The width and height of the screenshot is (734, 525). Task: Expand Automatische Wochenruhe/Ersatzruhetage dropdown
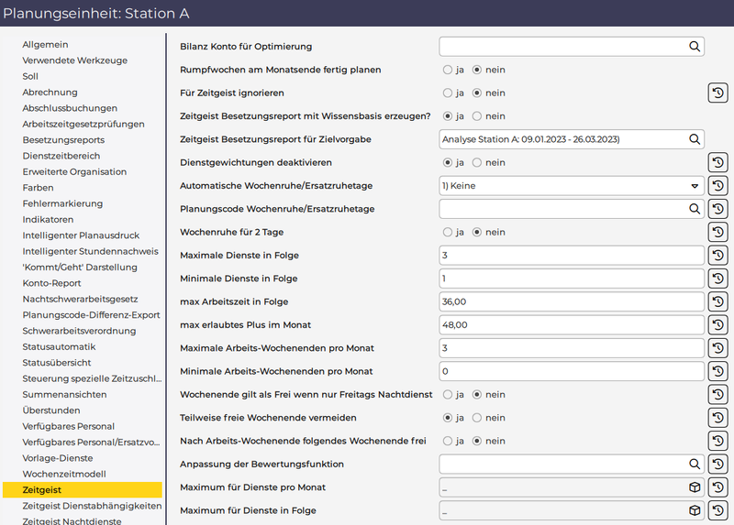pyautogui.click(x=695, y=186)
